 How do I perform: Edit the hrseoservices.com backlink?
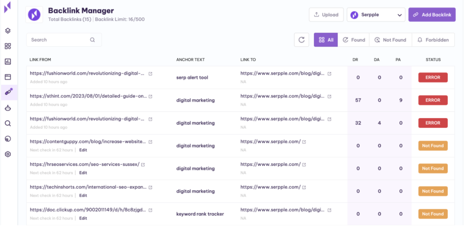click(x=83, y=173)
